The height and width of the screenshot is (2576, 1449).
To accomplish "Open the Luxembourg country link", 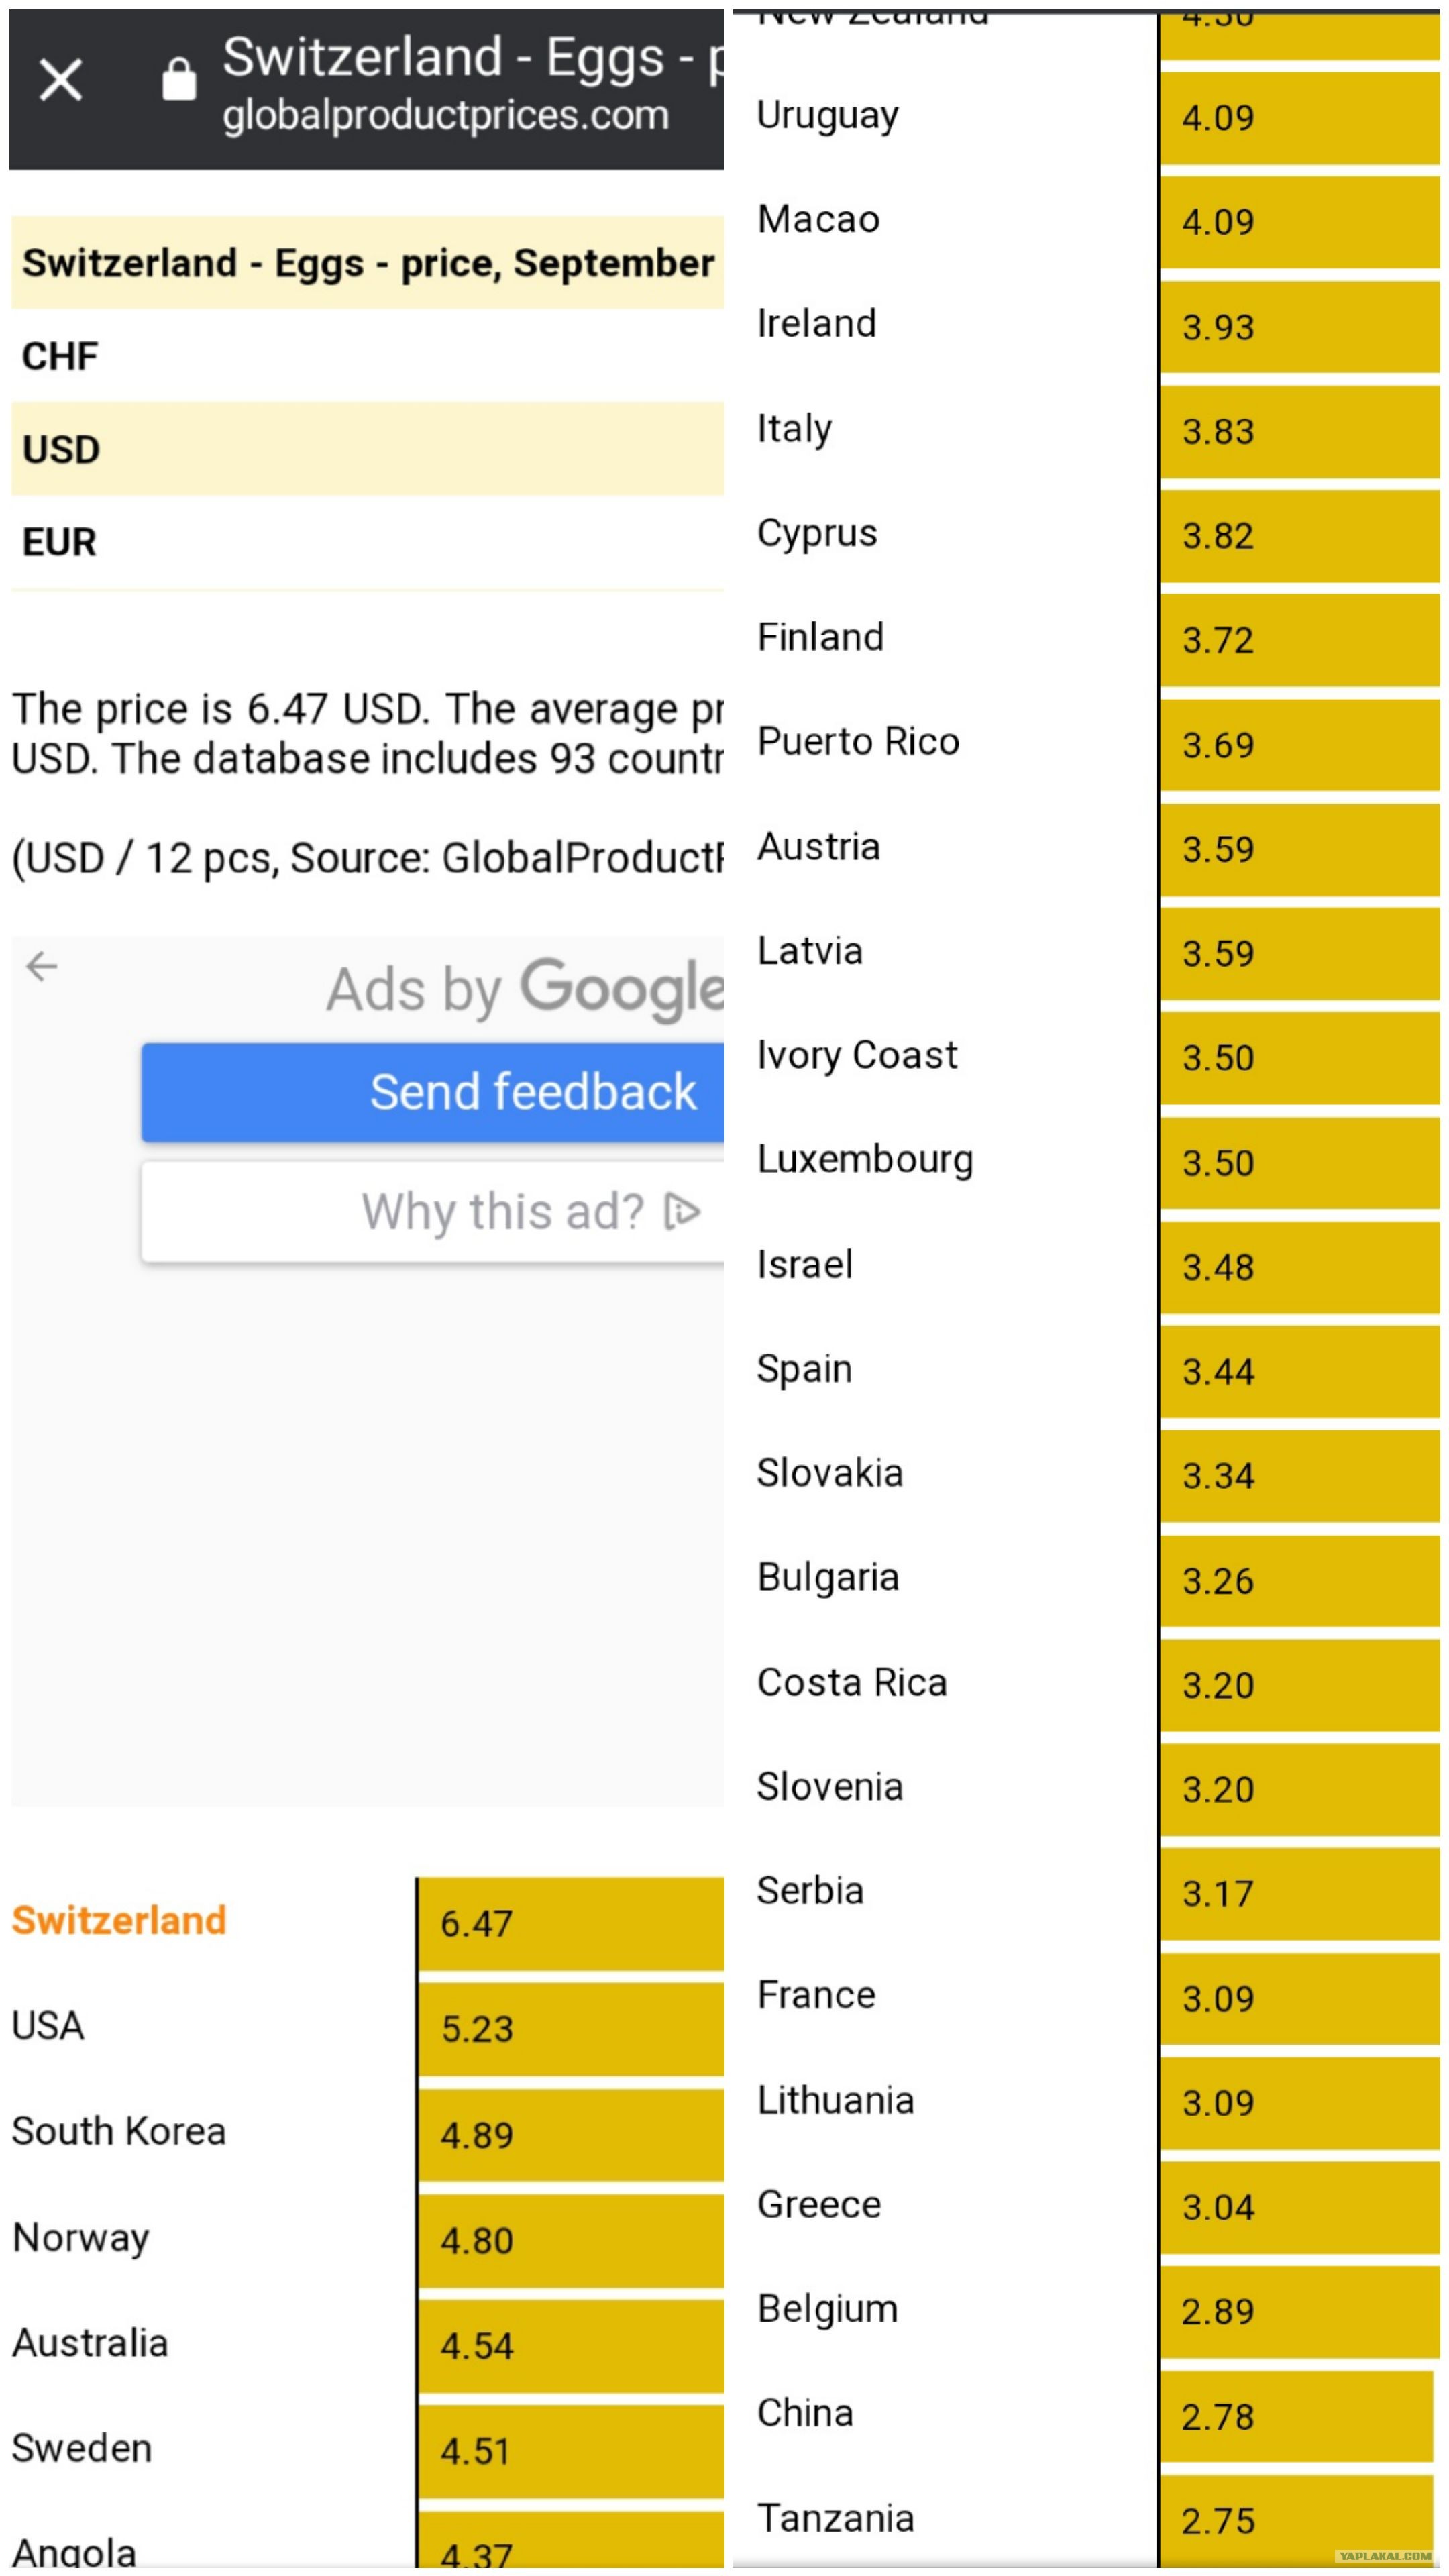I will coord(865,1160).
